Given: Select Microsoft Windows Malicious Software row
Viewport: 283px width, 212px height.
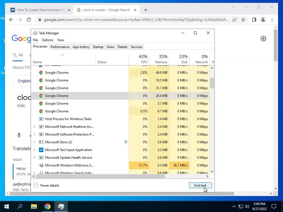Looking at the screenshot, I should (120, 165).
